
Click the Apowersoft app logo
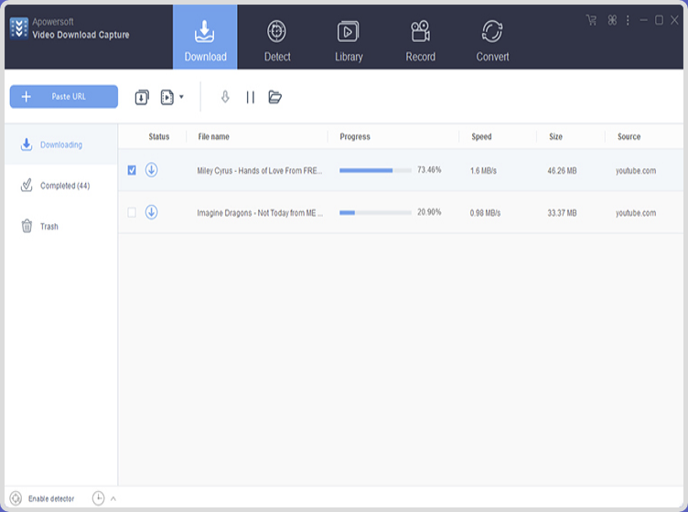pos(19,28)
